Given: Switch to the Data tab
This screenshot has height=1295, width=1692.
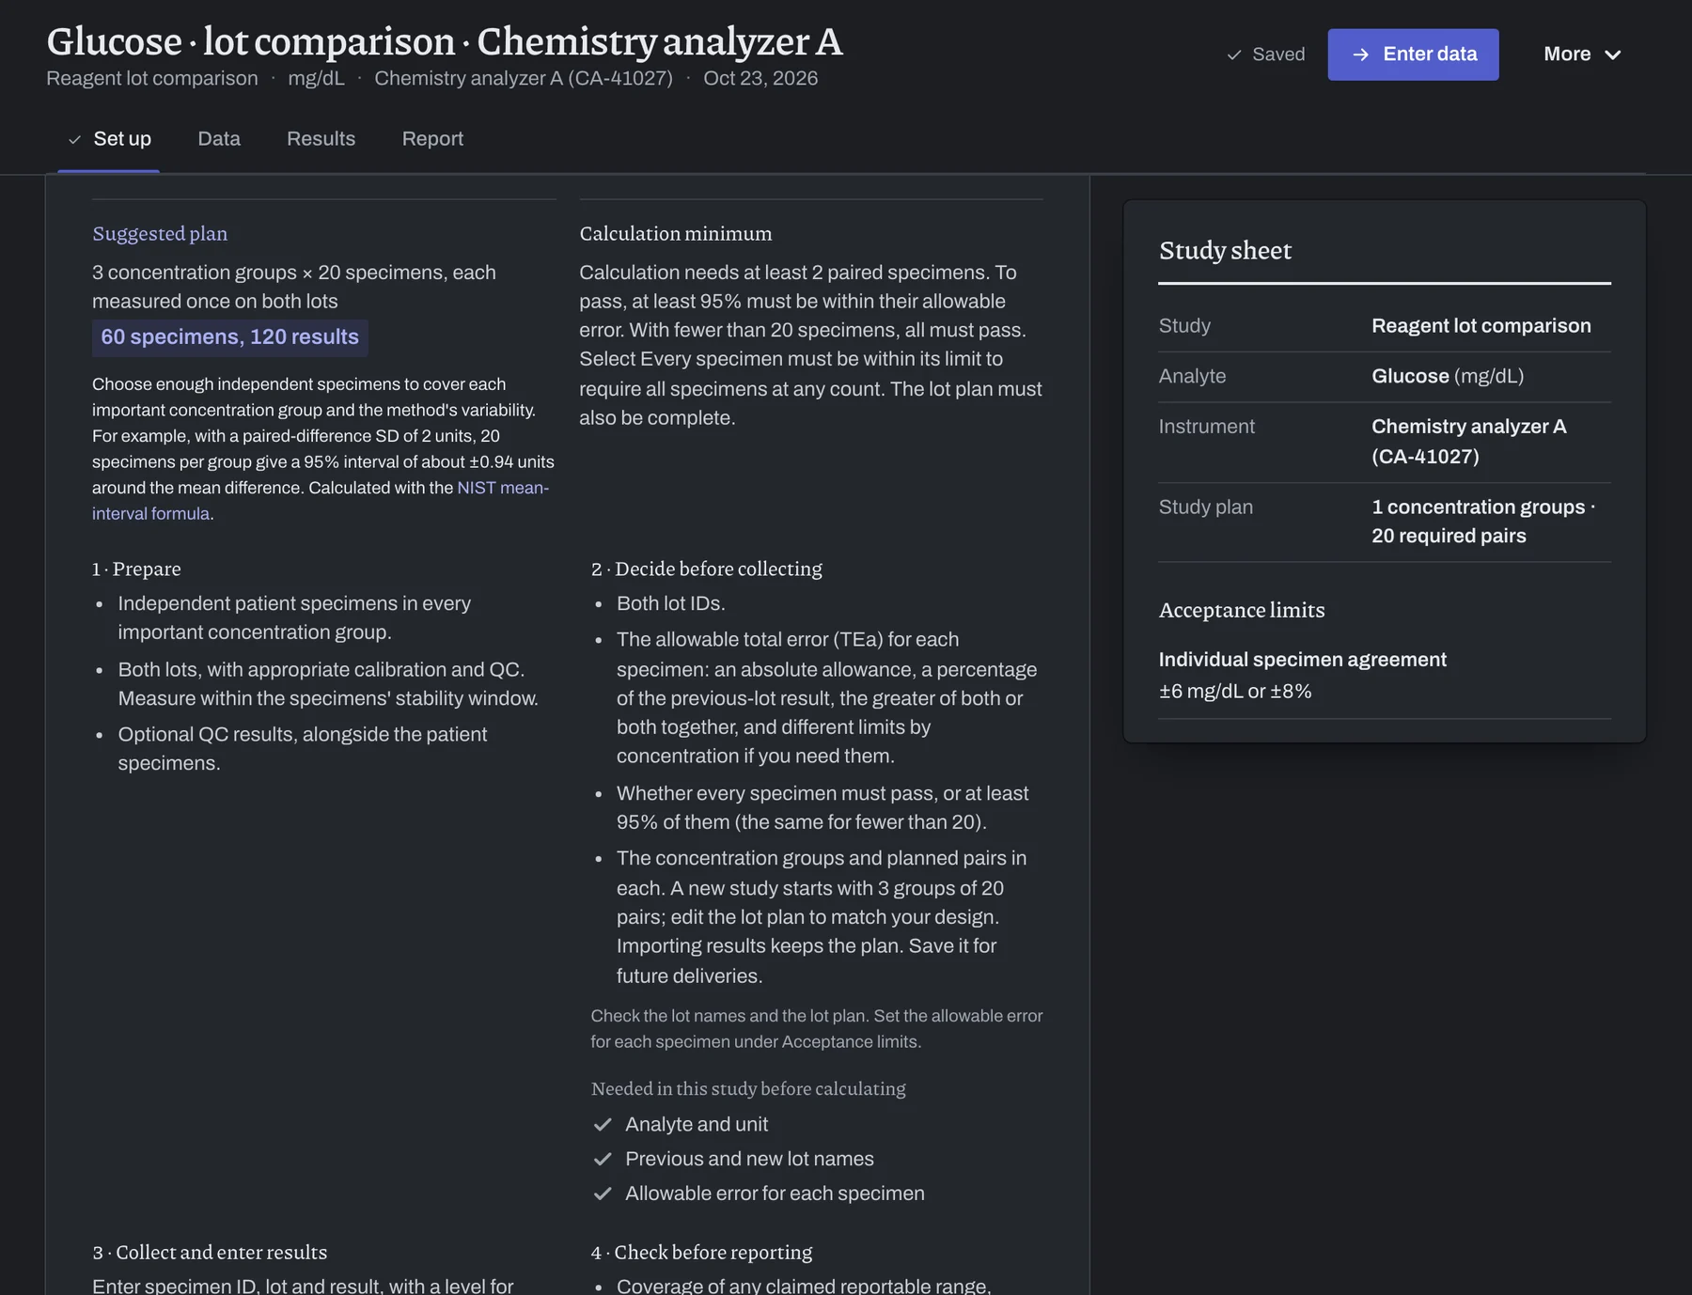Looking at the screenshot, I should [x=219, y=139].
